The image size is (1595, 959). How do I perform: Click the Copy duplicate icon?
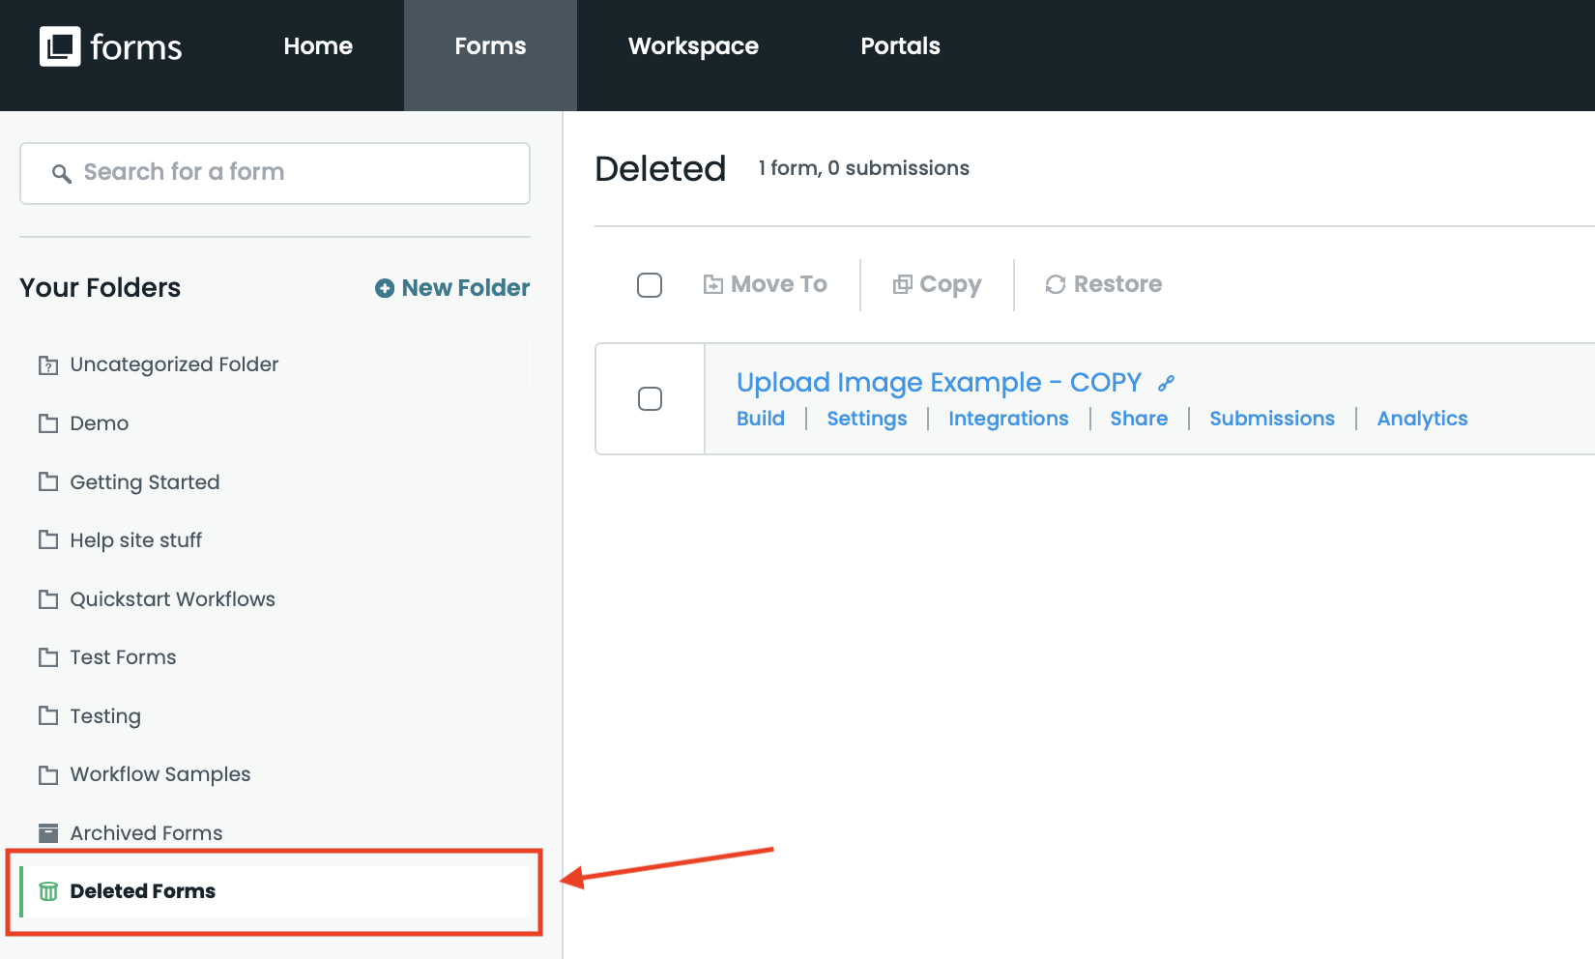(902, 284)
